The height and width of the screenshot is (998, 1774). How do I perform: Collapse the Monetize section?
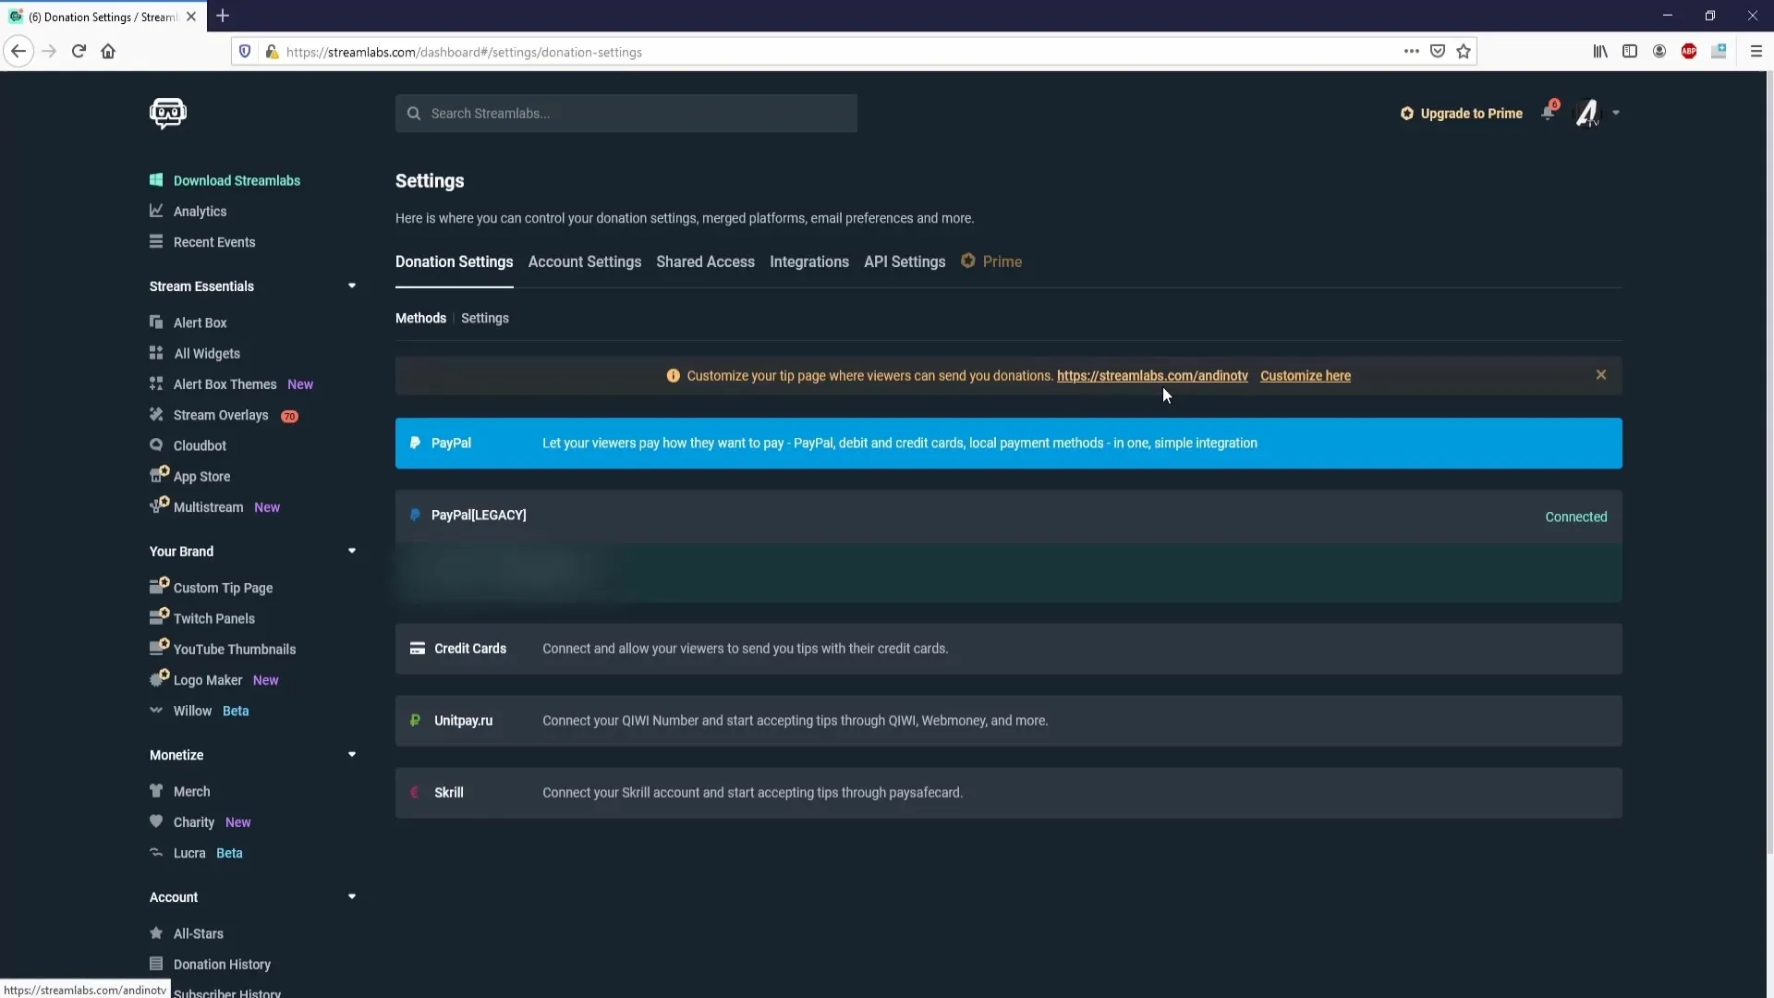pos(352,755)
